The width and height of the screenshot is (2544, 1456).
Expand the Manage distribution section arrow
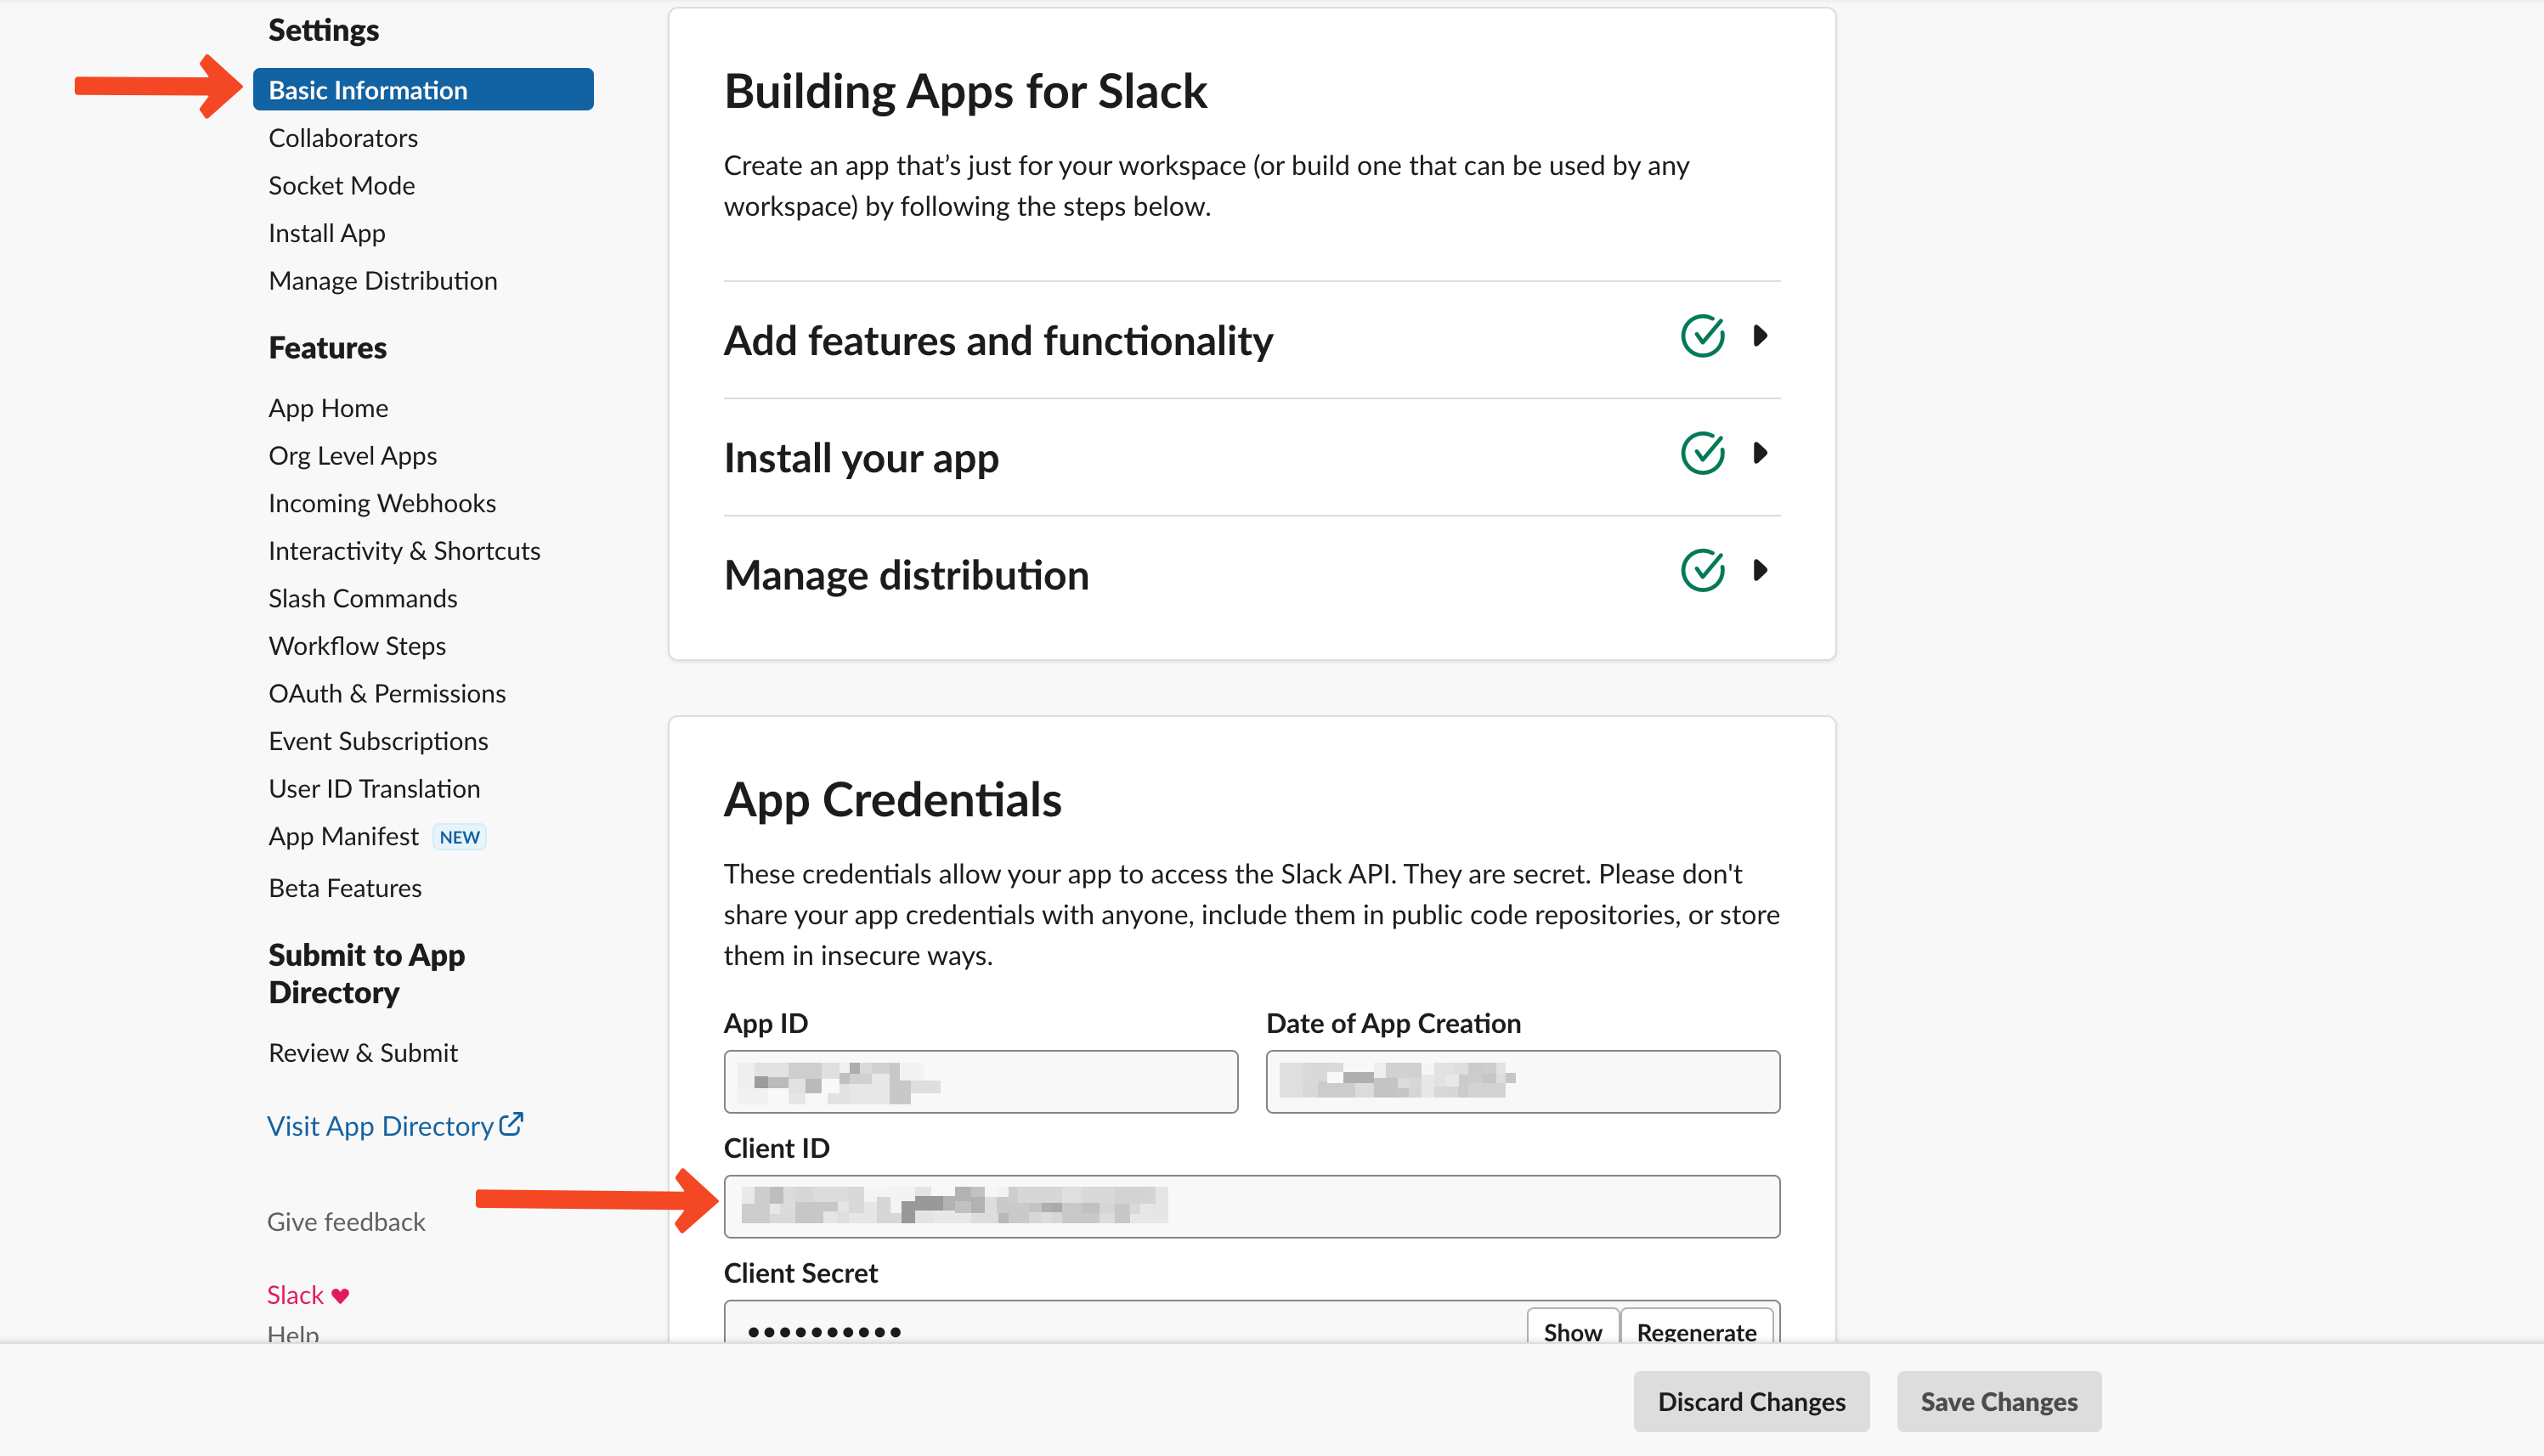[x=1761, y=571]
